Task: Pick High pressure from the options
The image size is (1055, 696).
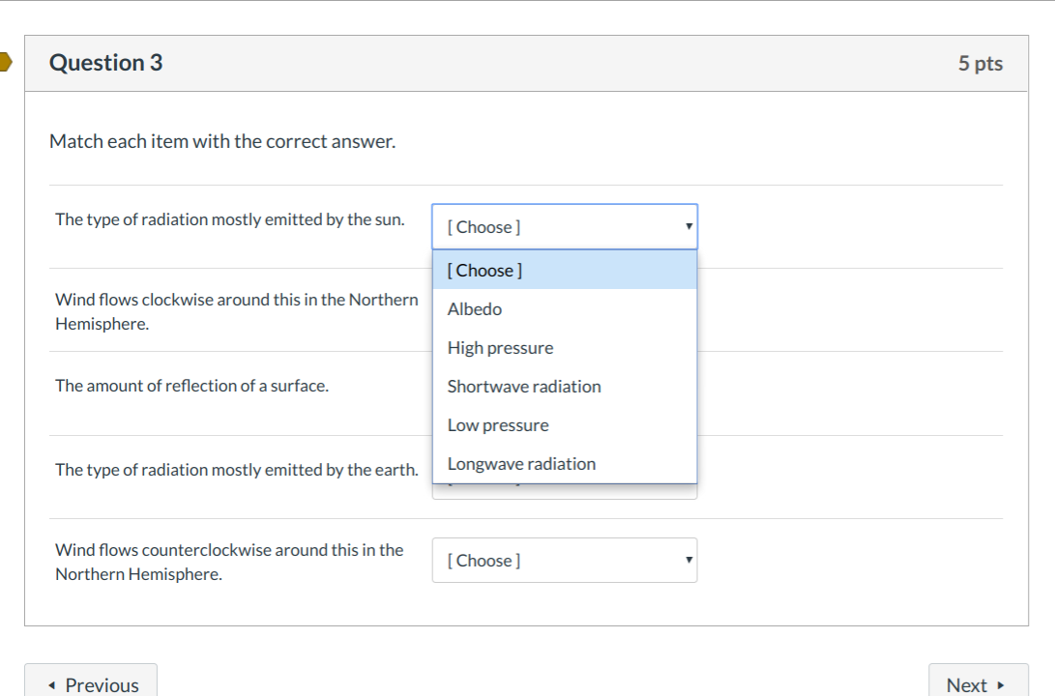Action: (565, 348)
